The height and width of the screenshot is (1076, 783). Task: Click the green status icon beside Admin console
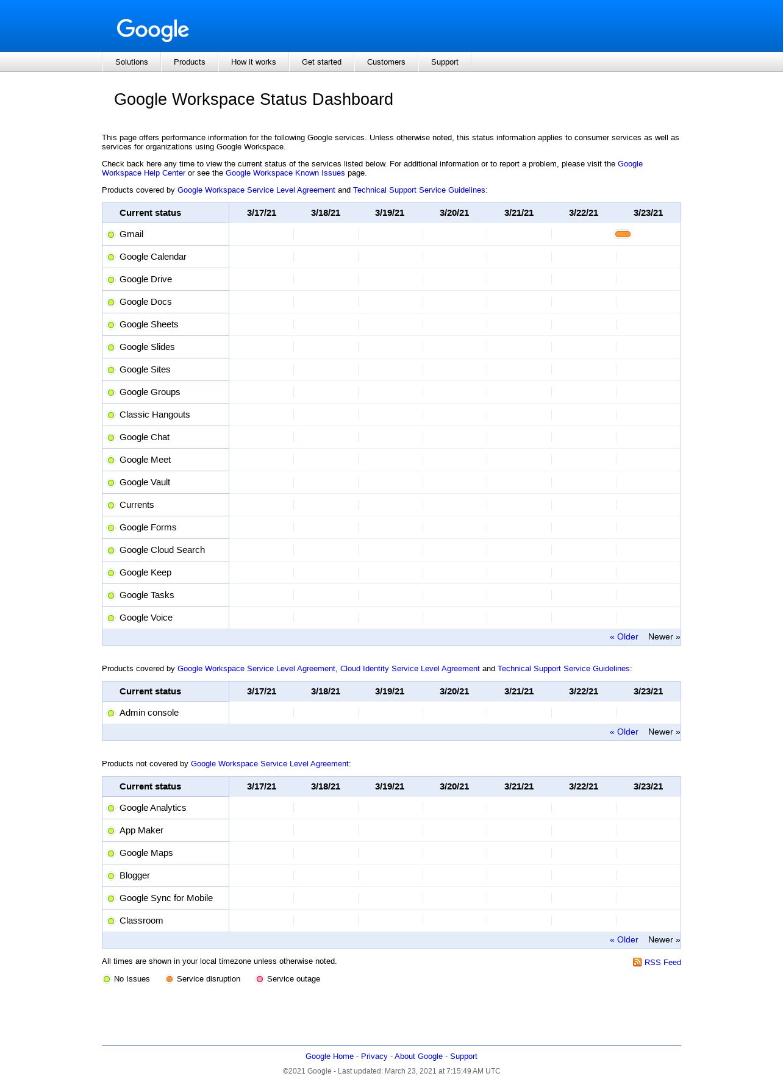(x=111, y=713)
